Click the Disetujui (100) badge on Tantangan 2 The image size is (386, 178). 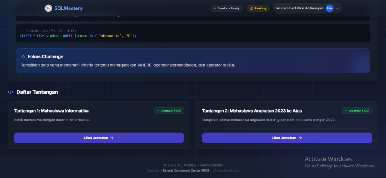coord(357,111)
